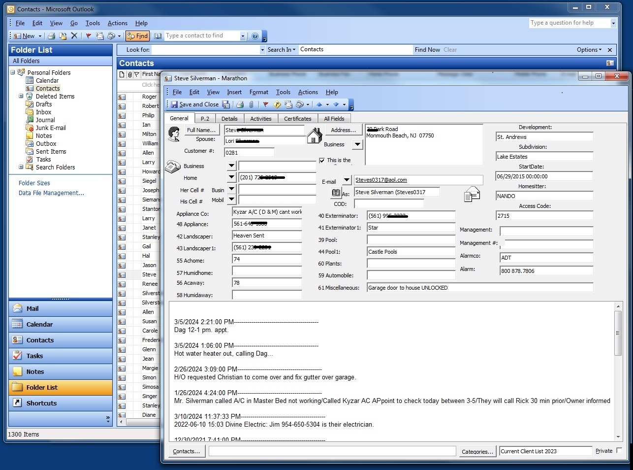Click Microsoft Outlook Help question mark icon
The height and width of the screenshot is (470, 633).
[x=255, y=36]
